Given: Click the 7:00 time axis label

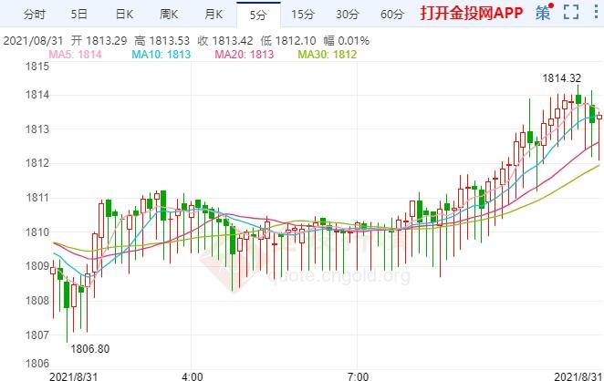Looking at the screenshot, I should (x=358, y=376).
